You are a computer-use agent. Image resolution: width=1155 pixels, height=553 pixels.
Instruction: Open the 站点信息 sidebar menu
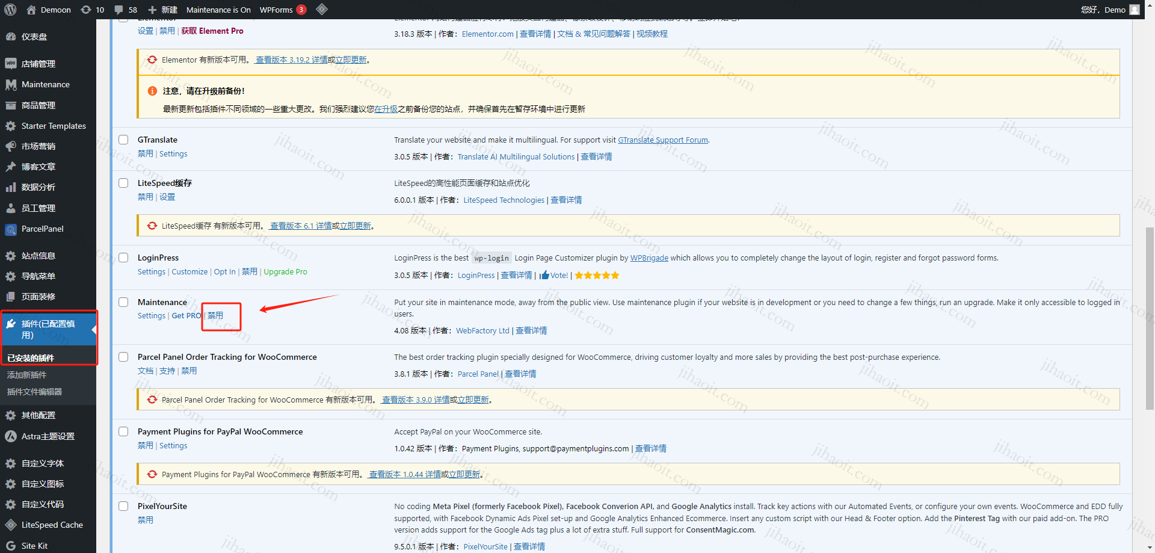(x=38, y=256)
